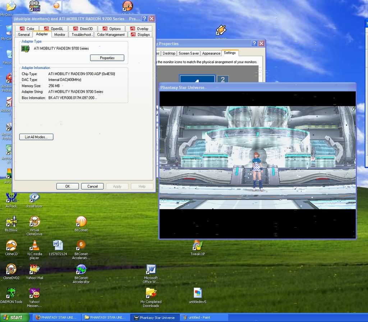The height and width of the screenshot is (322, 368).
Task: Open Appearance tab in Display Properties
Action: 211,53
